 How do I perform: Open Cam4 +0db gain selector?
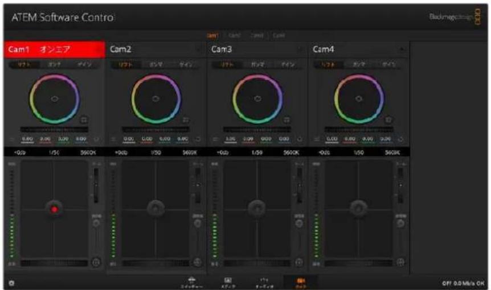324,152
